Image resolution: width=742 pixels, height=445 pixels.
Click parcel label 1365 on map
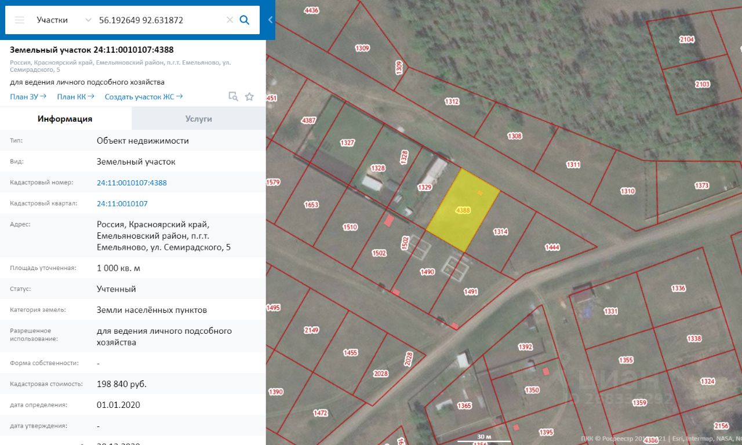click(x=464, y=406)
